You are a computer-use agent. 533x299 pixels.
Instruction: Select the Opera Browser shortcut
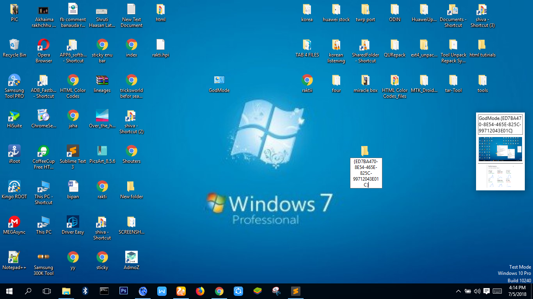click(44, 51)
